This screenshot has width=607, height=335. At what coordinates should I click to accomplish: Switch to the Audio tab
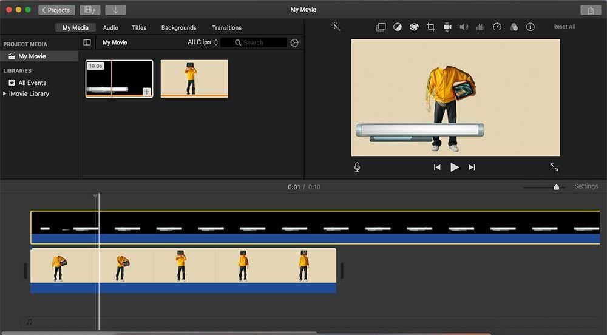click(110, 28)
